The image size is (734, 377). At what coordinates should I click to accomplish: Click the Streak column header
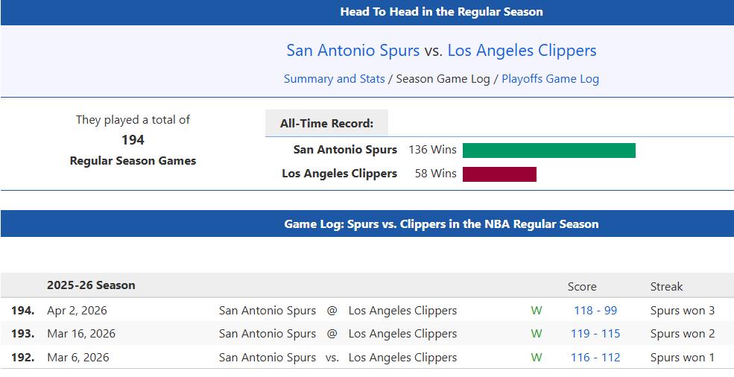666,287
